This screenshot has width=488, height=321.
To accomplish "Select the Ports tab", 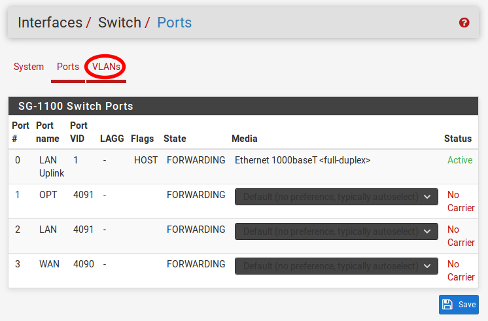I will [x=68, y=67].
